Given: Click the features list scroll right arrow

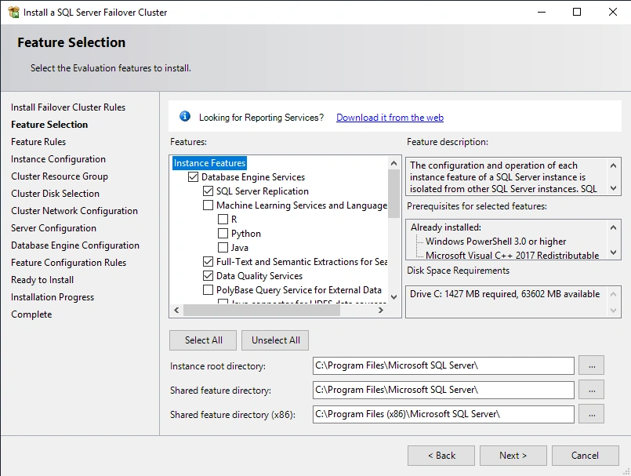Looking at the screenshot, I should [x=381, y=310].
